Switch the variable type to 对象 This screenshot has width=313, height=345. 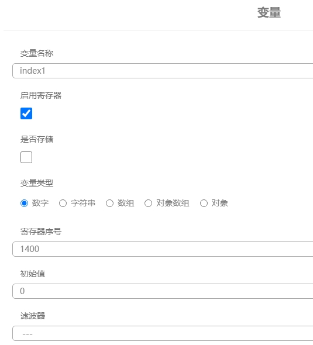tap(204, 203)
